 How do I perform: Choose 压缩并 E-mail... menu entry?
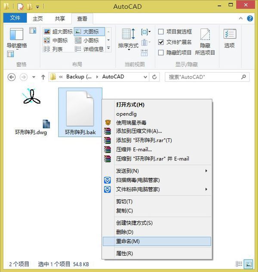click(157, 150)
